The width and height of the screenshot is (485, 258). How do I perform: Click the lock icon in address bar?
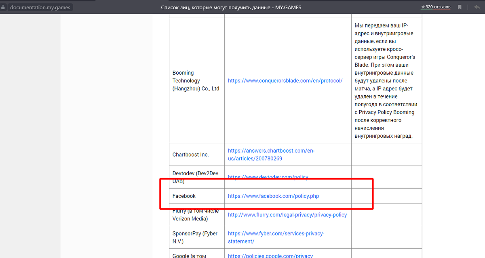(x=3, y=7)
